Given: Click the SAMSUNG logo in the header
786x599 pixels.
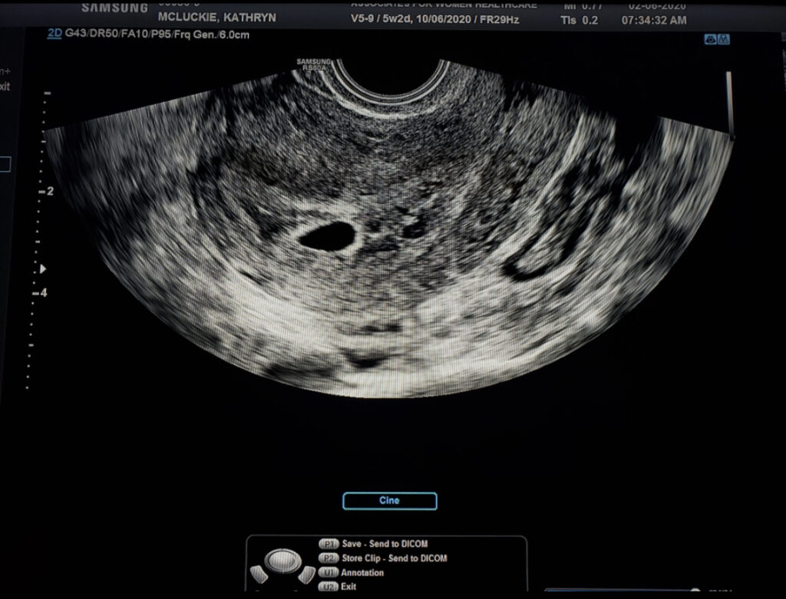Looking at the screenshot, I should 115,7.
